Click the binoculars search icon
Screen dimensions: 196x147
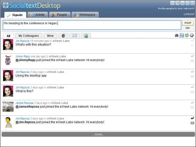point(176,36)
